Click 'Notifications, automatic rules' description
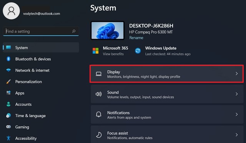The height and width of the screenshot is (143, 246). [x=130, y=138]
